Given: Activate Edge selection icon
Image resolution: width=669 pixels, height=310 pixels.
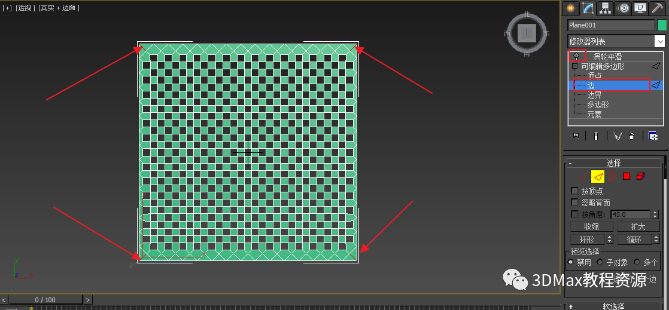Looking at the screenshot, I should [x=598, y=176].
